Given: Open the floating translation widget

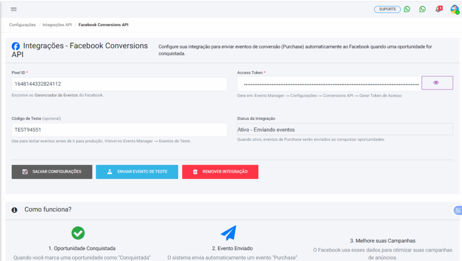Looking at the screenshot, I should [458, 210].
